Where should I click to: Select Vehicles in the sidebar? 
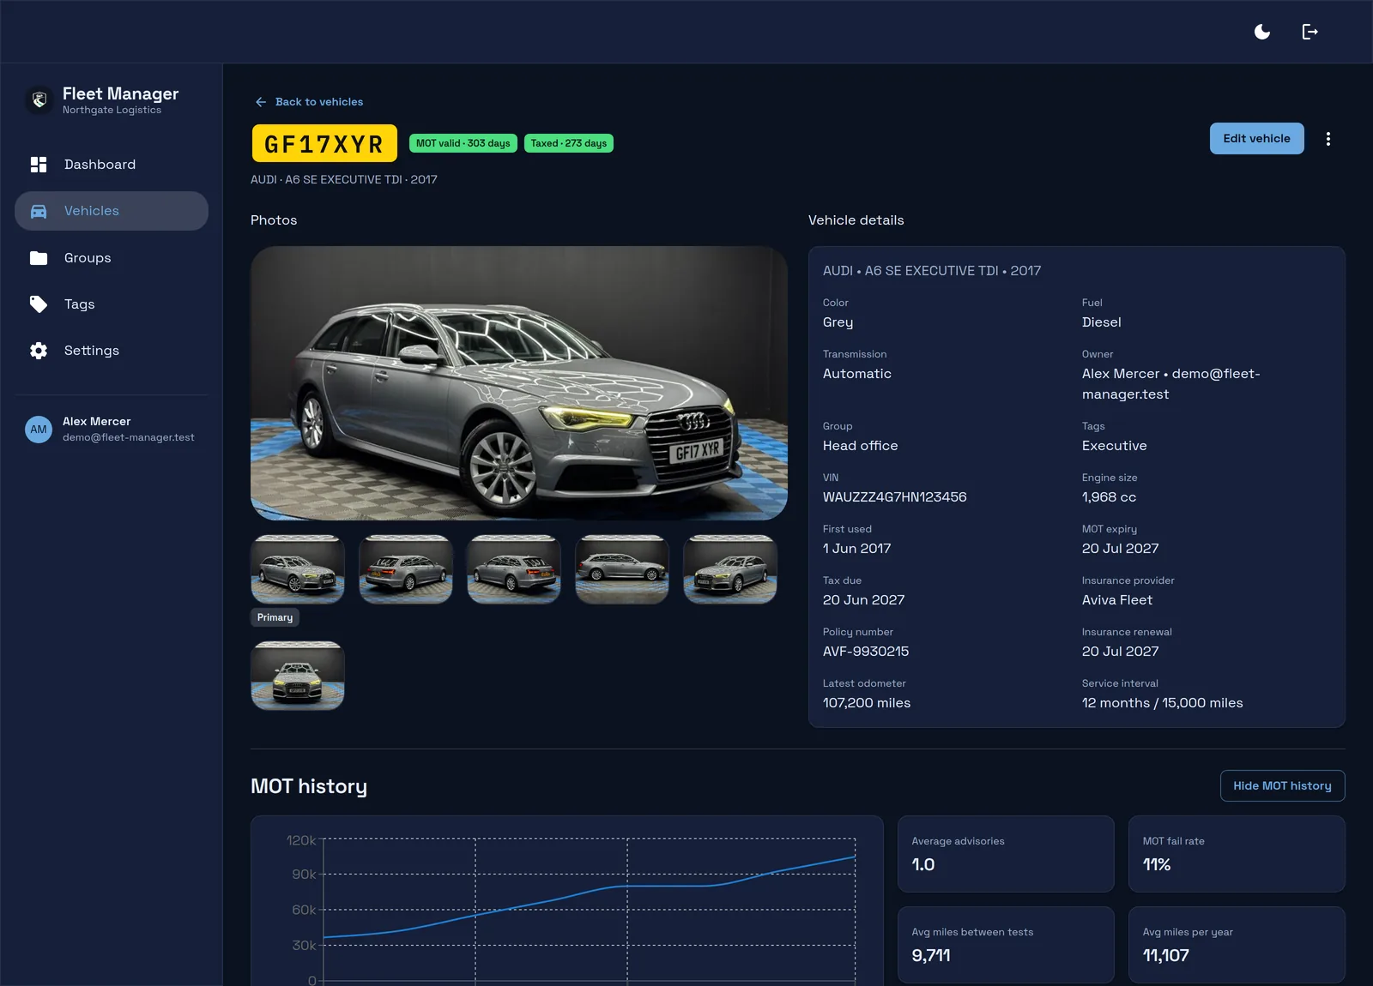[112, 211]
